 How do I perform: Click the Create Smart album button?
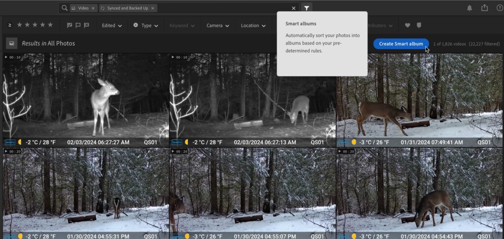[x=401, y=44]
